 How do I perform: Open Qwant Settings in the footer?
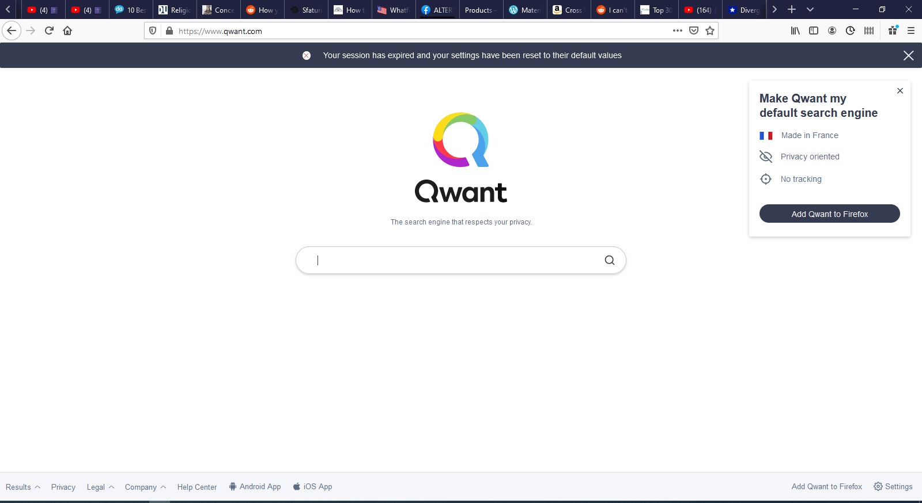pyautogui.click(x=893, y=486)
